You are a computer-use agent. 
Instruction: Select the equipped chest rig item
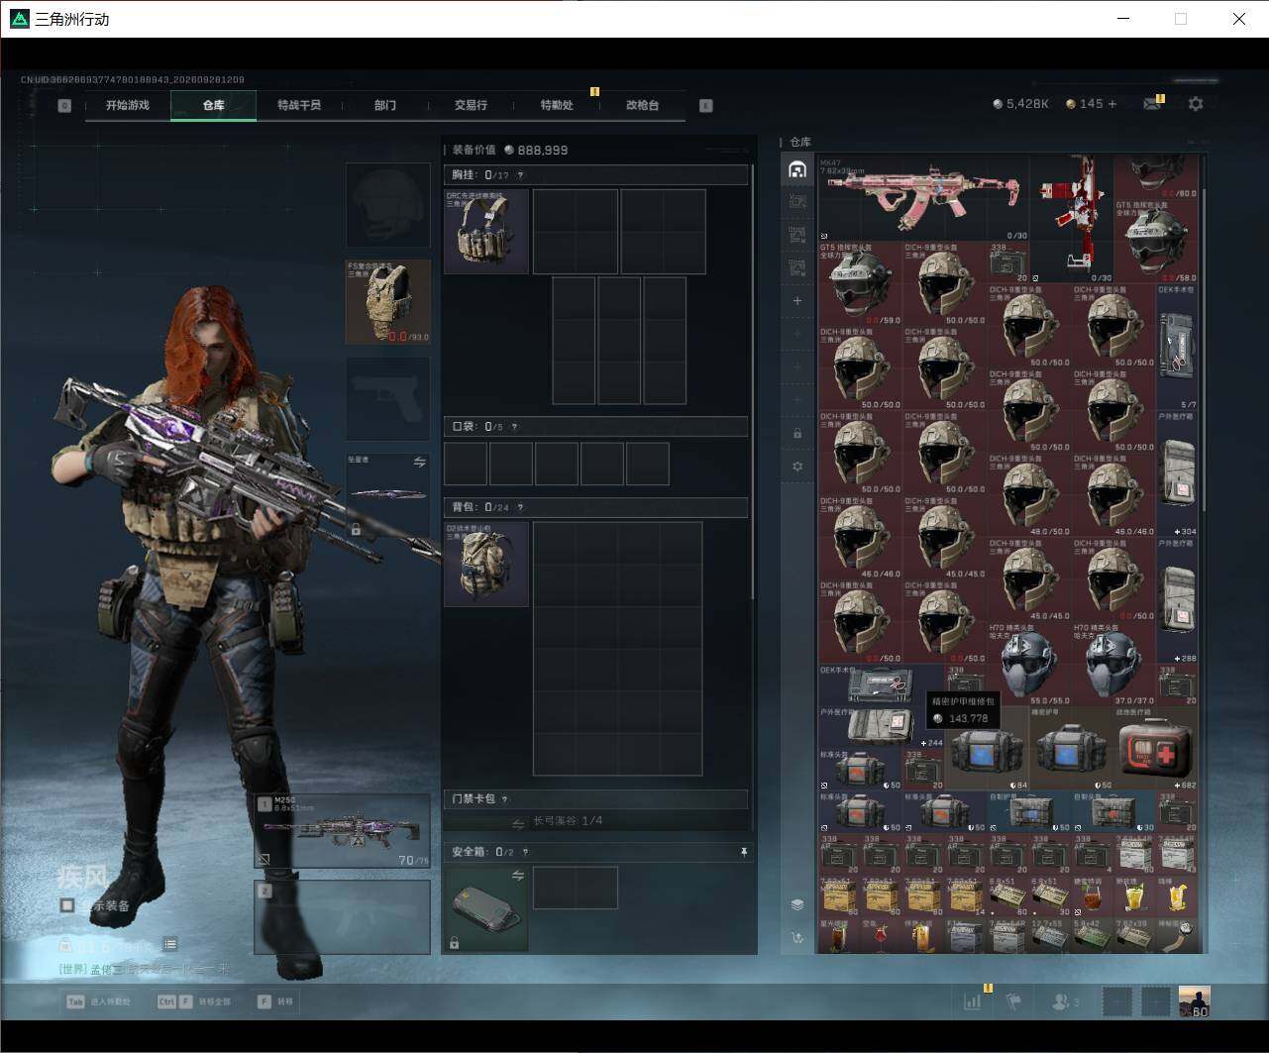click(x=486, y=232)
